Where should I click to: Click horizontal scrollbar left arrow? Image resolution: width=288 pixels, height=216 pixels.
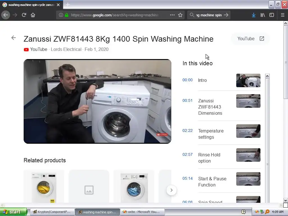pyautogui.click(x=2, y=205)
